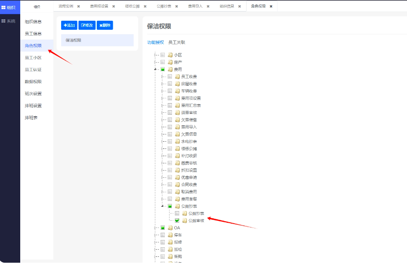
Task: Switch to the 员工关联 tab
Action: click(176, 42)
